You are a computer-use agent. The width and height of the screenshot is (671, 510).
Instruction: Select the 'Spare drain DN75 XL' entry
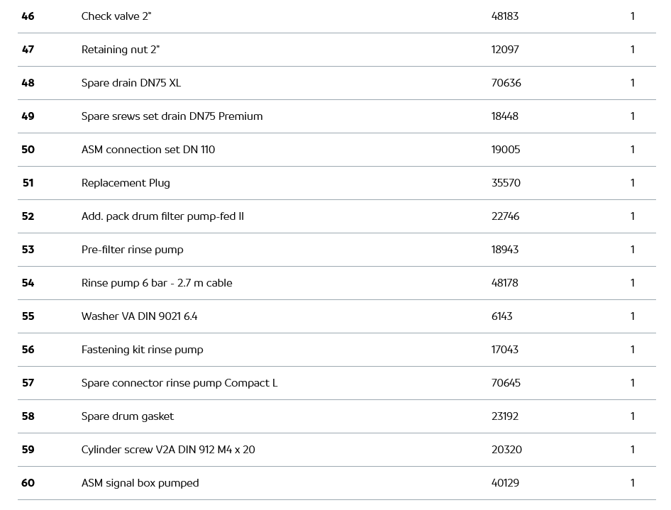pyautogui.click(x=131, y=83)
